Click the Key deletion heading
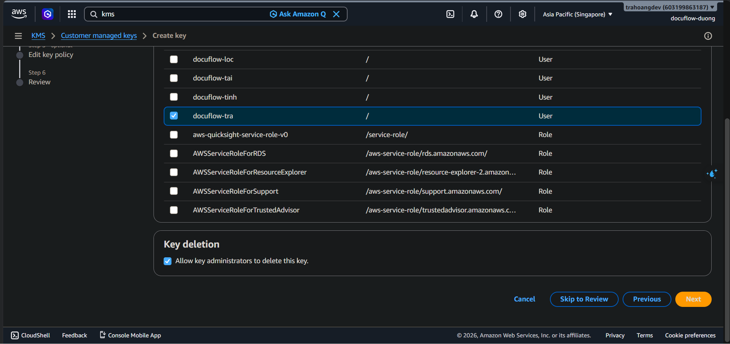This screenshot has height=344, width=730. point(191,244)
